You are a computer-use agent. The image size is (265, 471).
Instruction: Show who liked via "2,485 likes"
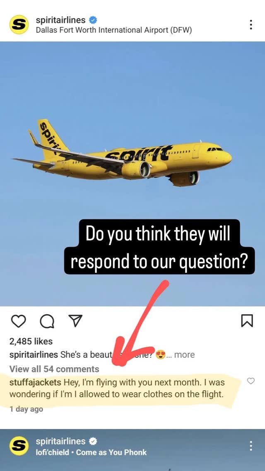pos(31,341)
